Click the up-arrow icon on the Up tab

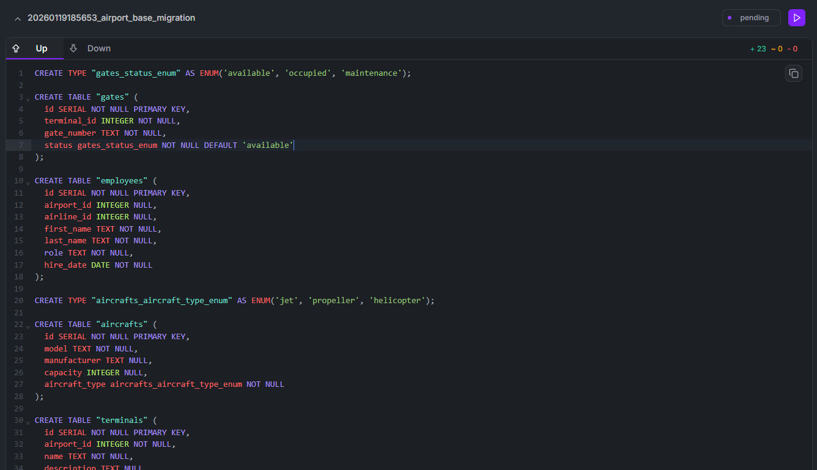pos(15,48)
